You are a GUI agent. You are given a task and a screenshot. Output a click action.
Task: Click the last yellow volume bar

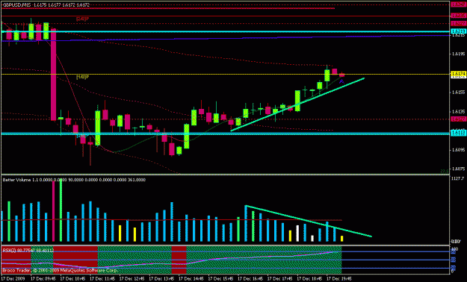342,238
